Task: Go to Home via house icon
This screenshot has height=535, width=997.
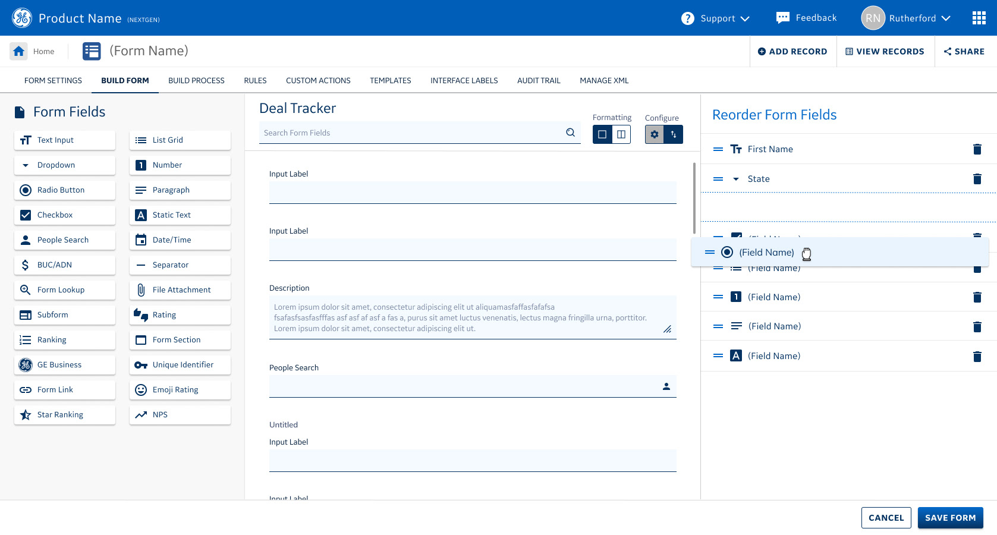Action: 19,51
